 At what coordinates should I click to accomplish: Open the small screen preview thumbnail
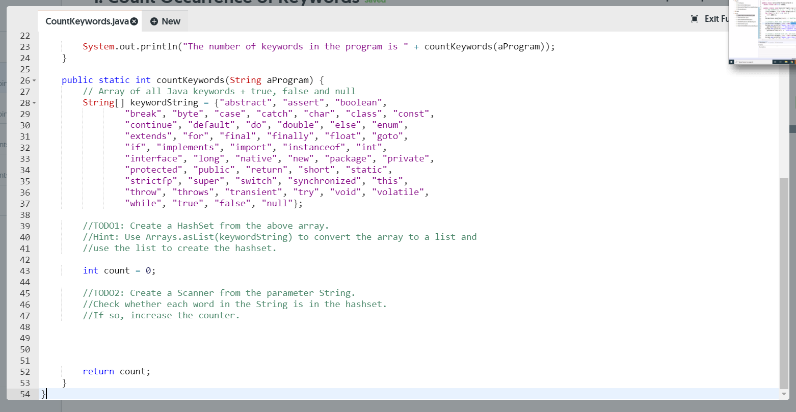(761, 33)
